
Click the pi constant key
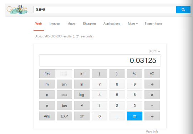(x=47, y=95)
